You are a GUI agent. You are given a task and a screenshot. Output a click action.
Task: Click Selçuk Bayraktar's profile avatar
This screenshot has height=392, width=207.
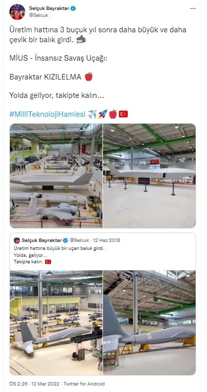[x=17, y=12]
